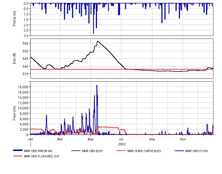Click the red MNR GUIDE CURVE ELEV legend line

(121, 151)
